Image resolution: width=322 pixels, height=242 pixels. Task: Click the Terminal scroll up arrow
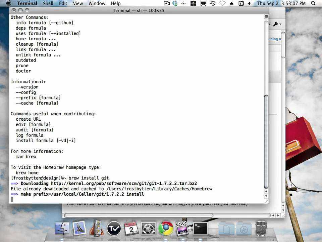click(x=266, y=191)
